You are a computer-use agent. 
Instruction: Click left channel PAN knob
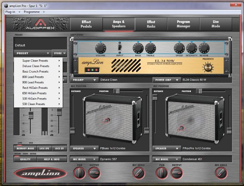79,173
